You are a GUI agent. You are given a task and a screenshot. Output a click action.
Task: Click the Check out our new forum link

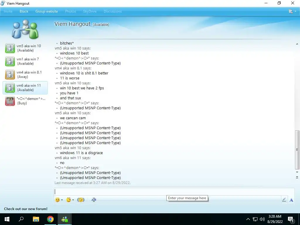pos(26,209)
